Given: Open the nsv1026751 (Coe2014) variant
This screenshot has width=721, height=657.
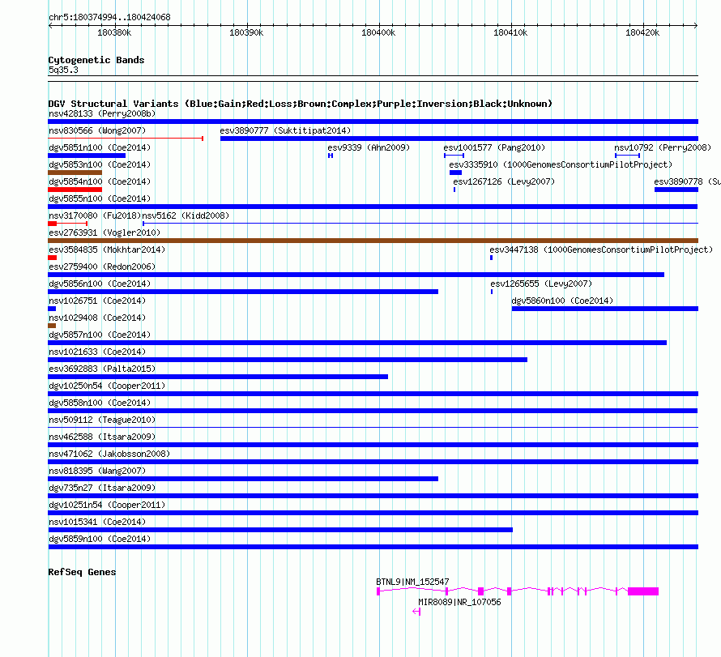Looking at the screenshot, I should pyautogui.click(x=52, y=309).
